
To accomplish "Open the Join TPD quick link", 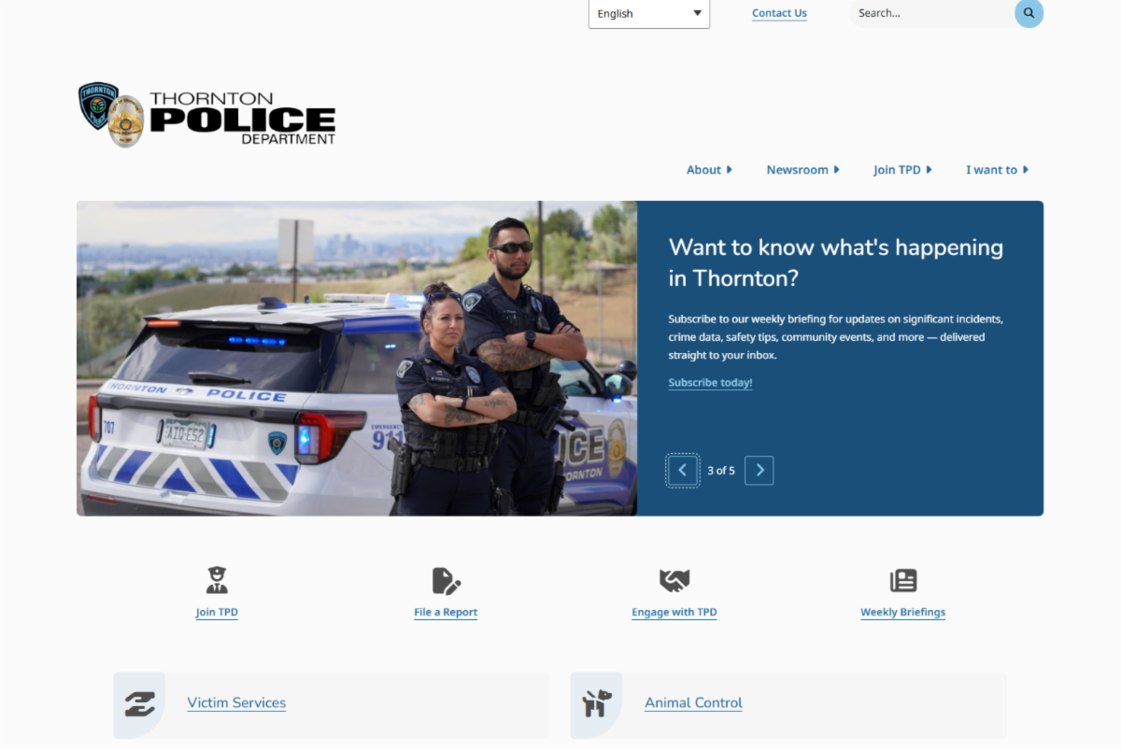I will pyautogui.click(x=217, y=613).
